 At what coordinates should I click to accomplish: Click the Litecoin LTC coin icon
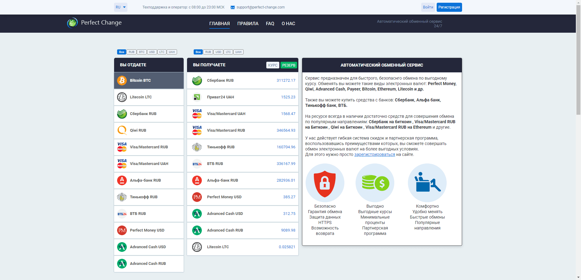tap(122, 97)
